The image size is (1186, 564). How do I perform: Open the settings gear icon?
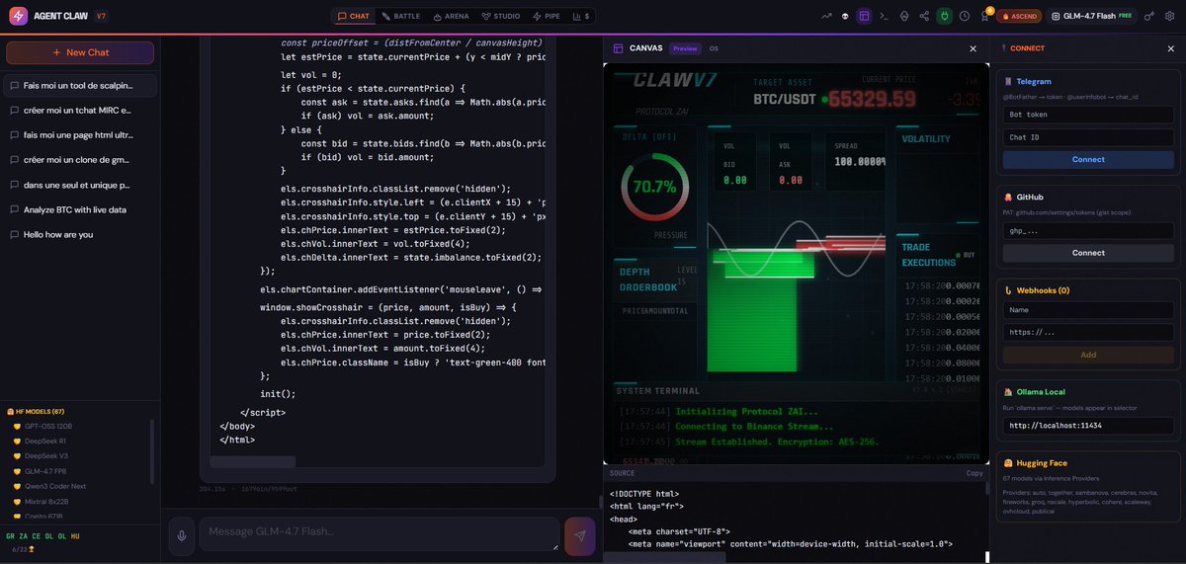[1169, 16]
